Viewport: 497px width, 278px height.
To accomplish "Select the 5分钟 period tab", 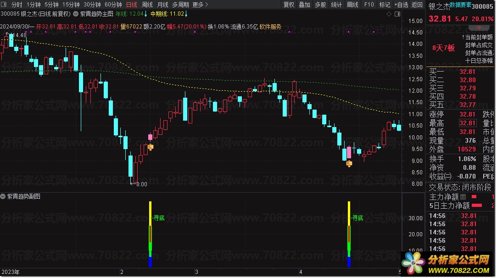I will pyautogui.click(x=51, y=5).
